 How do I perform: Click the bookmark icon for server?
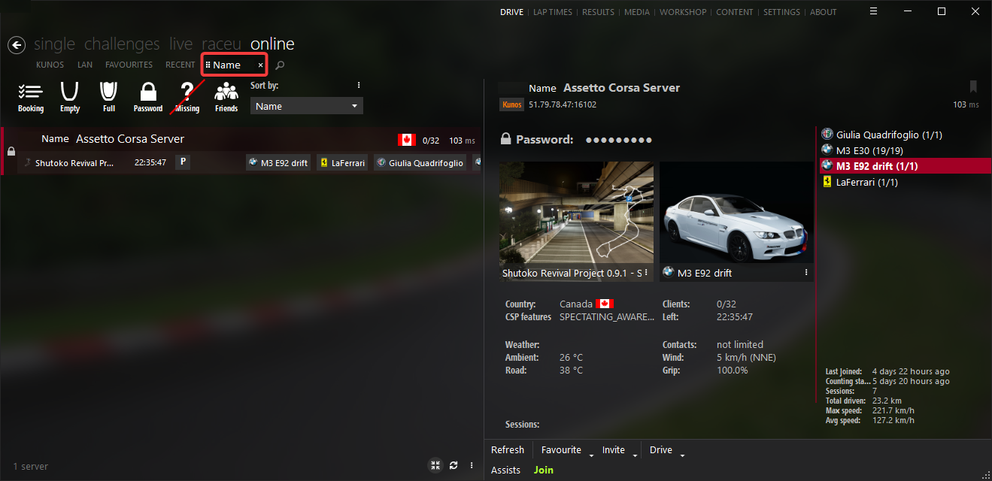(973, 87)
